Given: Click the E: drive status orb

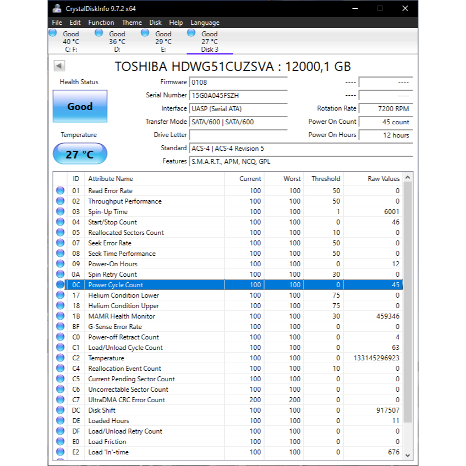Looking at the screenshot, I should click(x=145, y=33).
